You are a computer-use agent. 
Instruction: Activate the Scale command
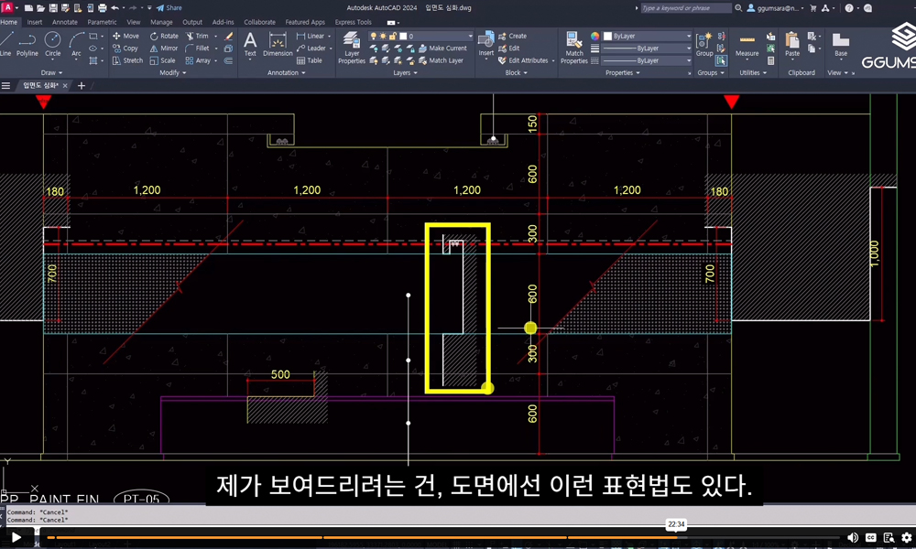162,60
